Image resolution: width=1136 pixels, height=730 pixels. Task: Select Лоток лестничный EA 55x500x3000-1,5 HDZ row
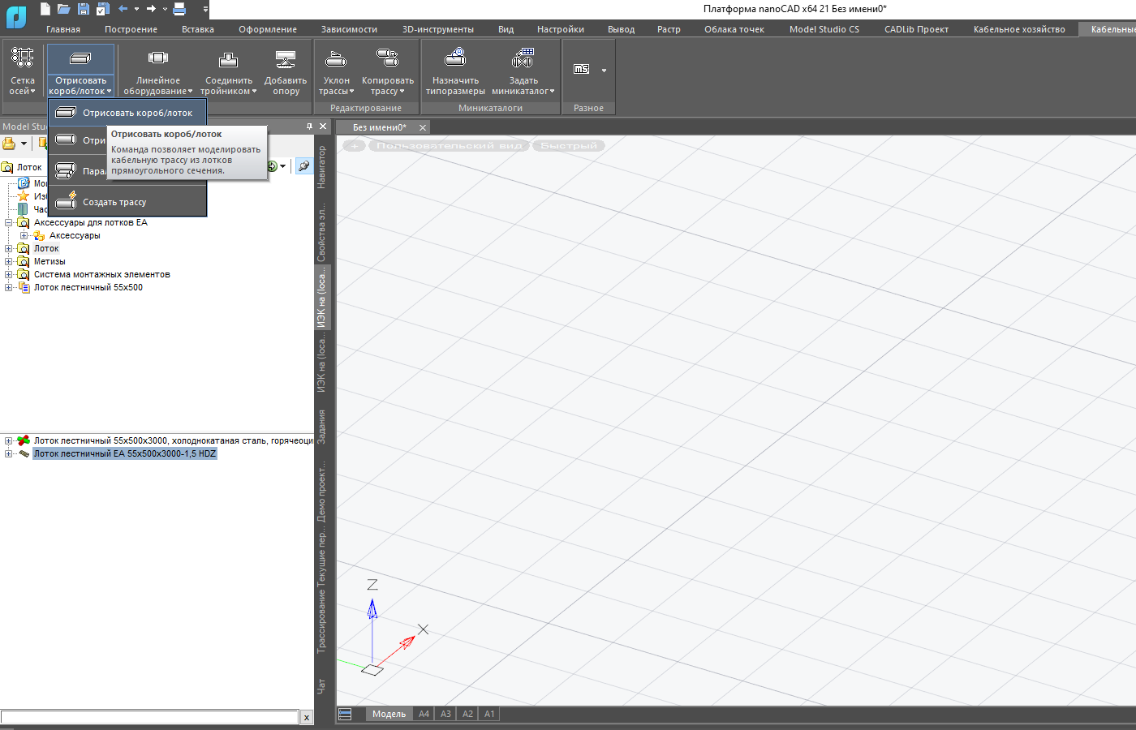click(x=125, y=453)
